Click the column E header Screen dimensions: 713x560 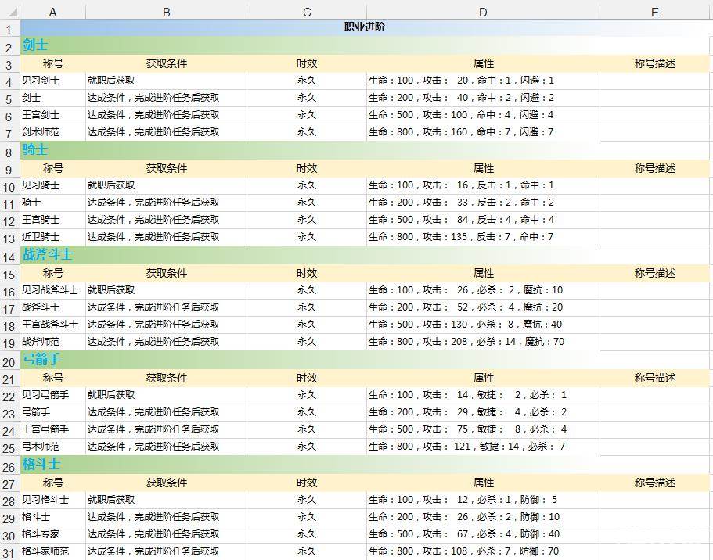pyautogui.click(x=654, y=12)
